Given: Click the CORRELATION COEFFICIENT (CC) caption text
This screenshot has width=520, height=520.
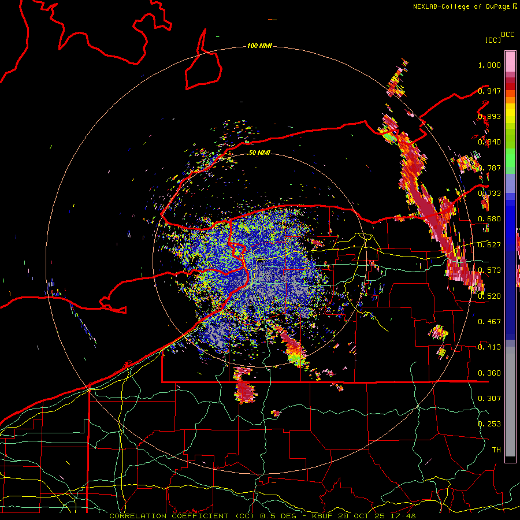Looking at the screenshot, I should coord(181,516).
